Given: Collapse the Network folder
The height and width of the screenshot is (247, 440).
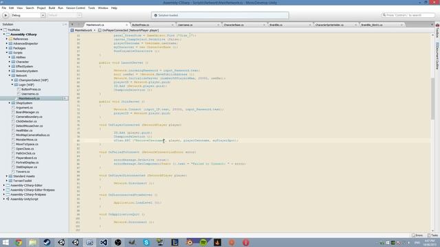Looking at the screenshot, I should click(x=10, y=75).
